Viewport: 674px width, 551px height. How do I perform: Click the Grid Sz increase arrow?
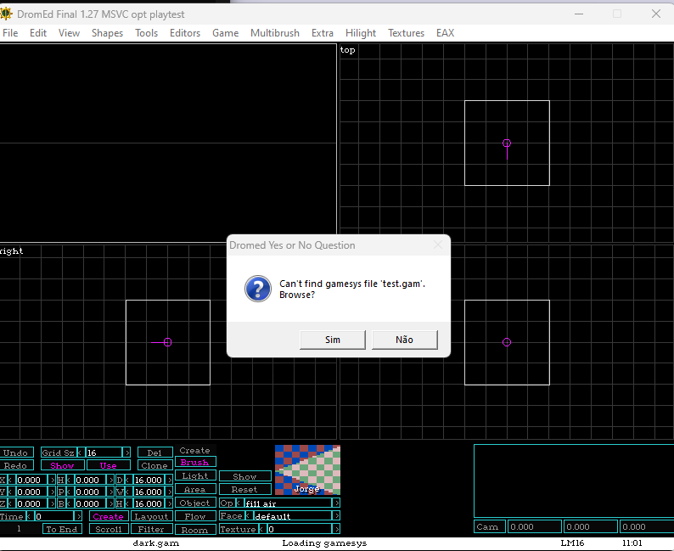pos(126,453)
